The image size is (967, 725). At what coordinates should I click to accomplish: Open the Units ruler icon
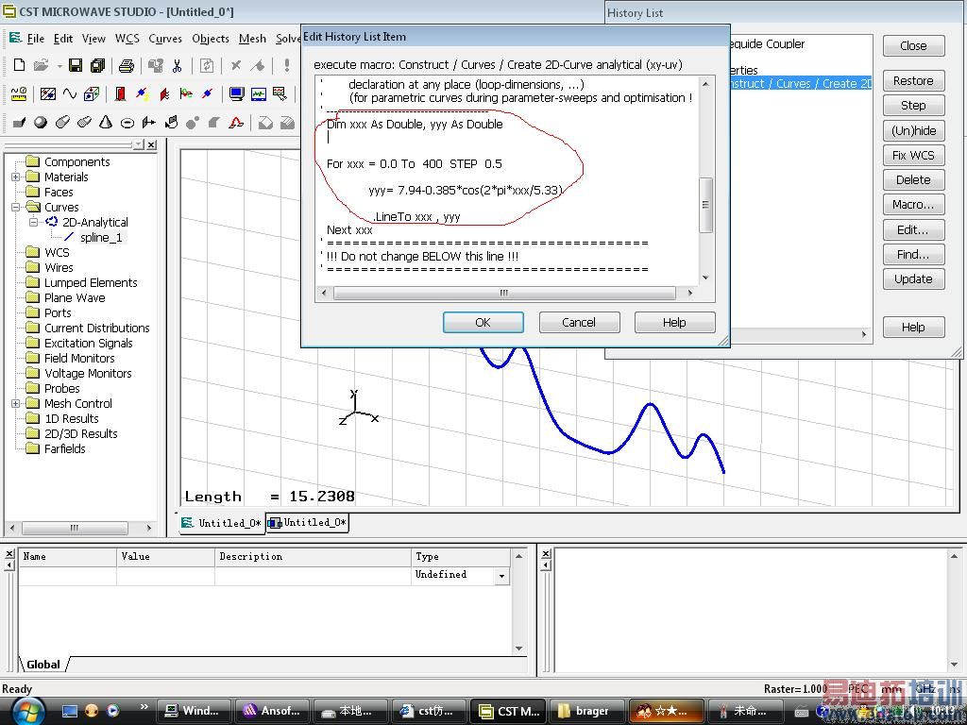pos(19,93)
